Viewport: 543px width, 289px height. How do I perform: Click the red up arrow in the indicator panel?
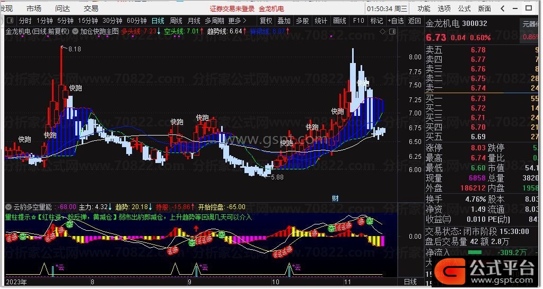pyautogui.click(x=196, y=229)
